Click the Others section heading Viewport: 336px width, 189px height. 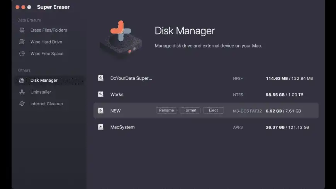[24, 71]
